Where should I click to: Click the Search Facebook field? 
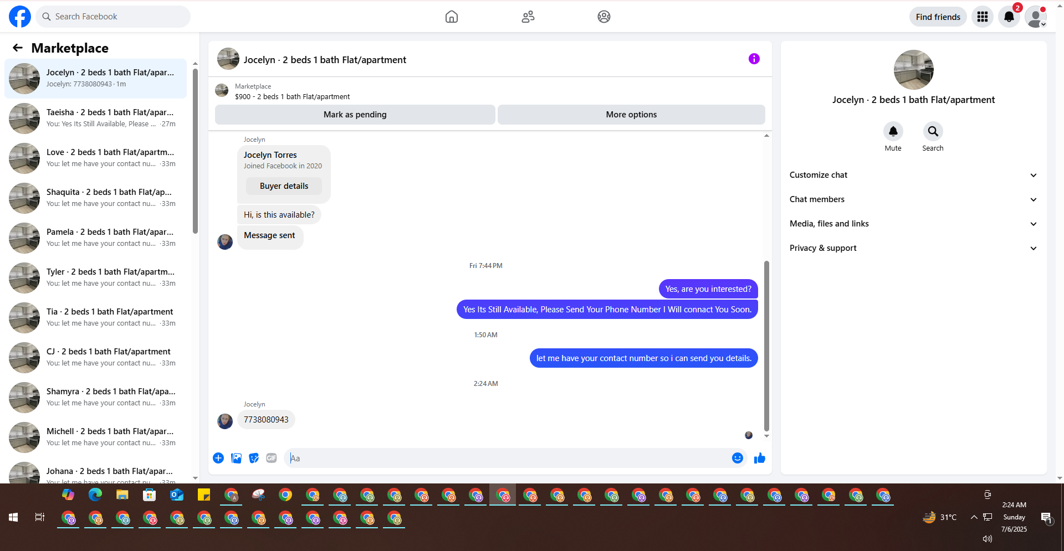click(x=113, y=17)
